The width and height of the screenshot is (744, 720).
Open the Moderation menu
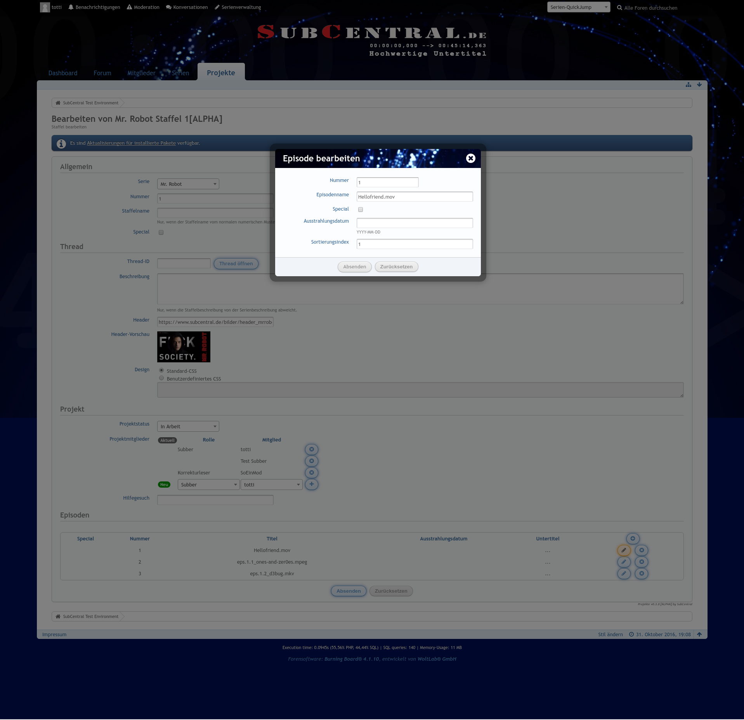(x=143, y=7)
